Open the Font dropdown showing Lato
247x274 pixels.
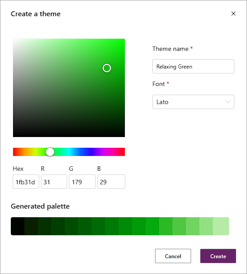[193, 102]
